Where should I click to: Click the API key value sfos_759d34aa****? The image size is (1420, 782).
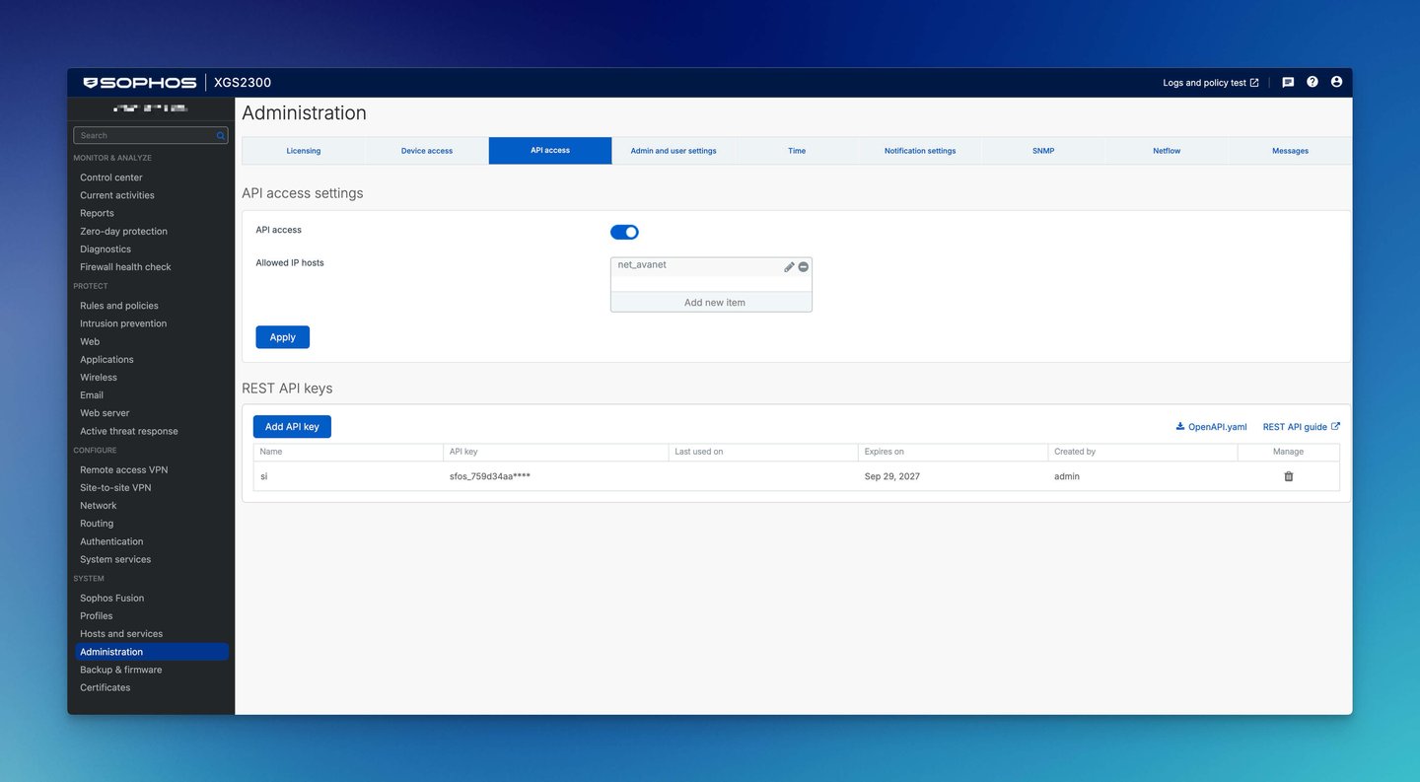point(490,476)
